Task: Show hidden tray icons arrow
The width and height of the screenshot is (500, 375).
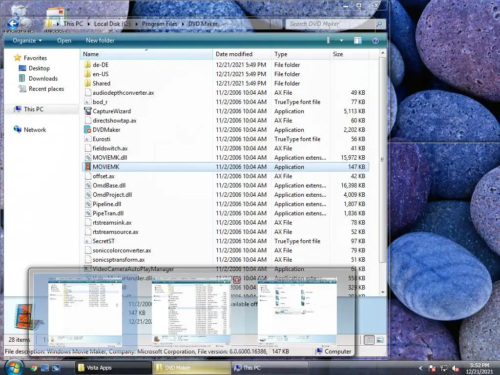Action: point(420,368)
